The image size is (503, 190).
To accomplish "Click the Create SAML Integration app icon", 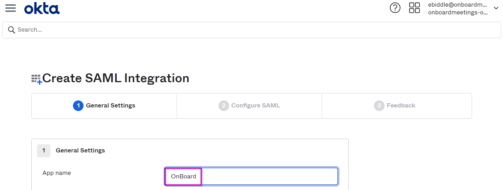I will click(x=37, y=79).
